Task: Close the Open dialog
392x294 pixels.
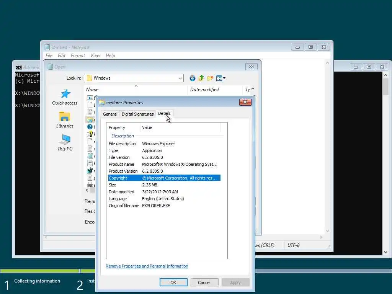Action: 251,67
